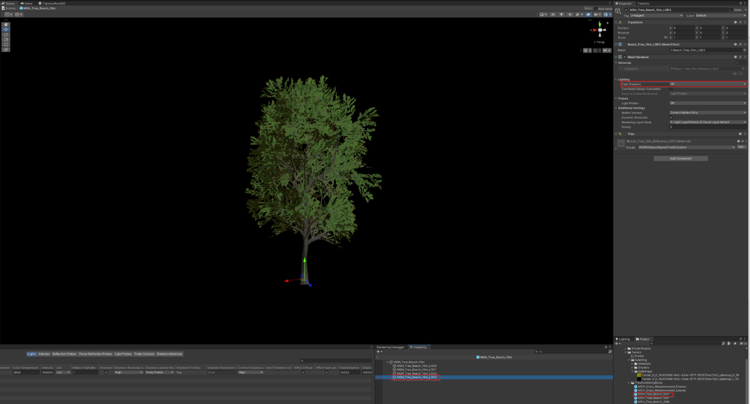The width and height of the screenshot is (750, 404).
Task: Click the Position X input field
Action: click(684, 28)
